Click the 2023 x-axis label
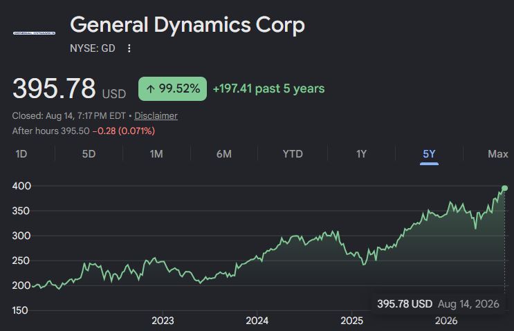Screen dimensions: 514x331 coord(163,321)
